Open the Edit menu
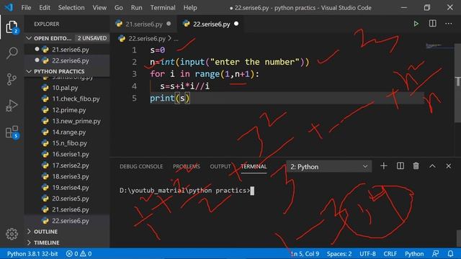Screen dimensions: 461x259 45,8
